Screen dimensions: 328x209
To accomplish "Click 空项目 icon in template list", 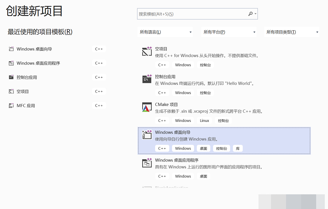I will point(147,51).
